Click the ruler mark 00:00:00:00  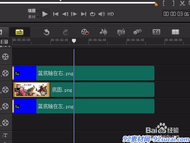21,40
